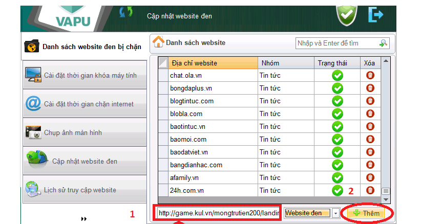Open Cập nhật website đen in sidebar
Viewport: 421px width, 224px height.
click(x=85, y=161)
